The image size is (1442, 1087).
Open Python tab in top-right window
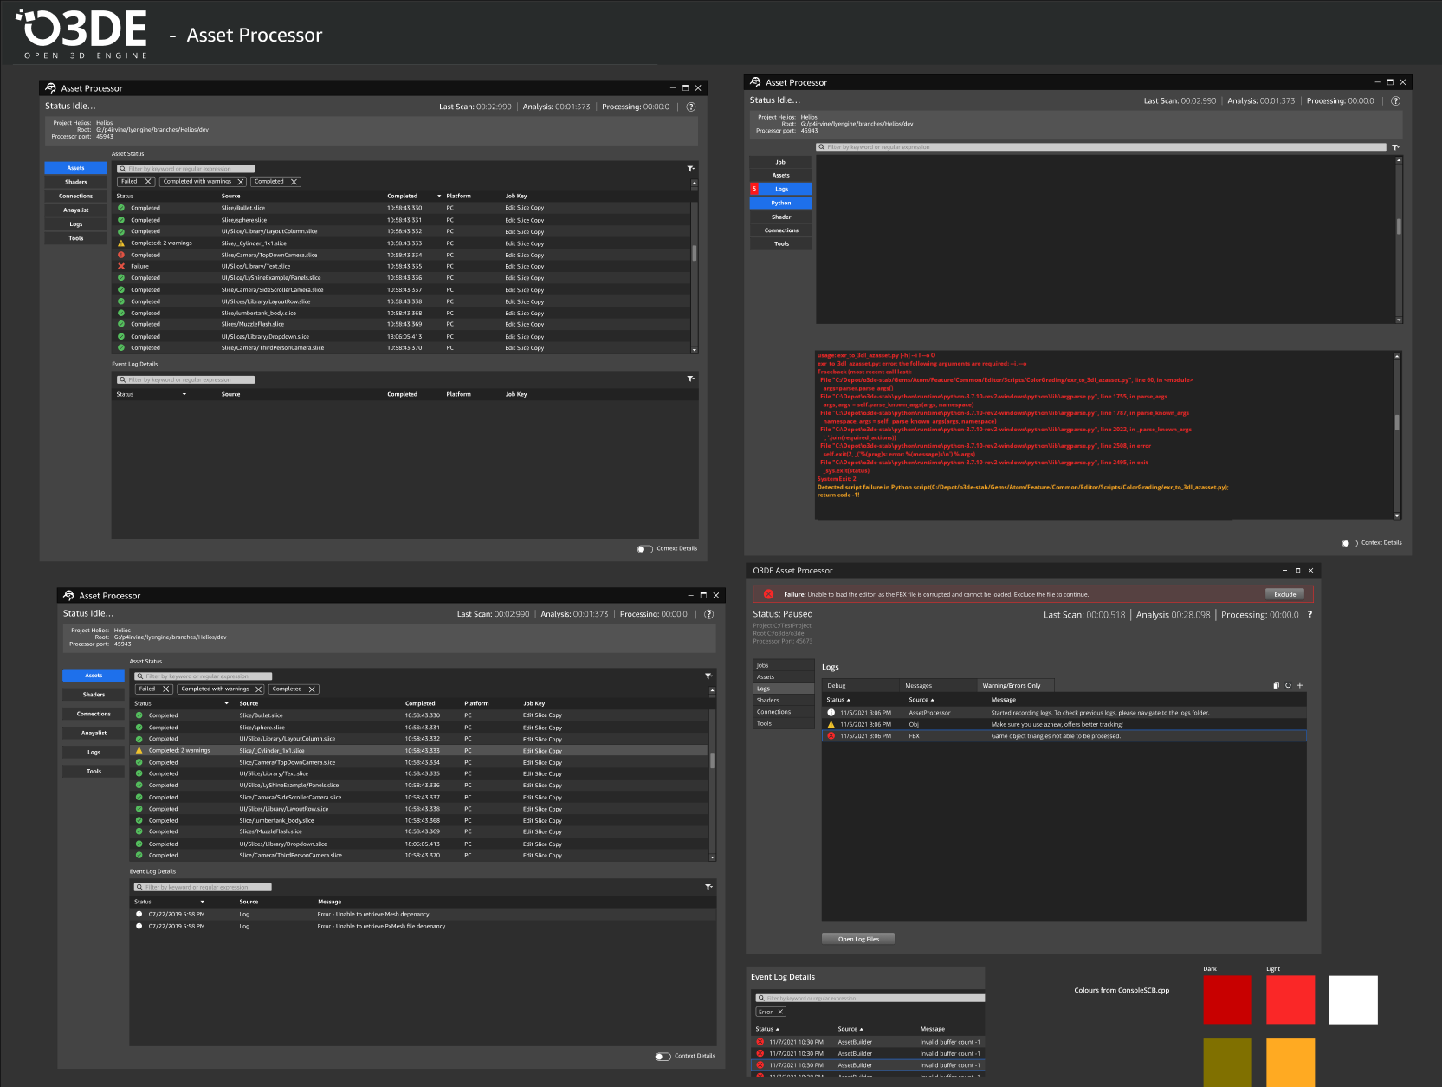(780, 204)
